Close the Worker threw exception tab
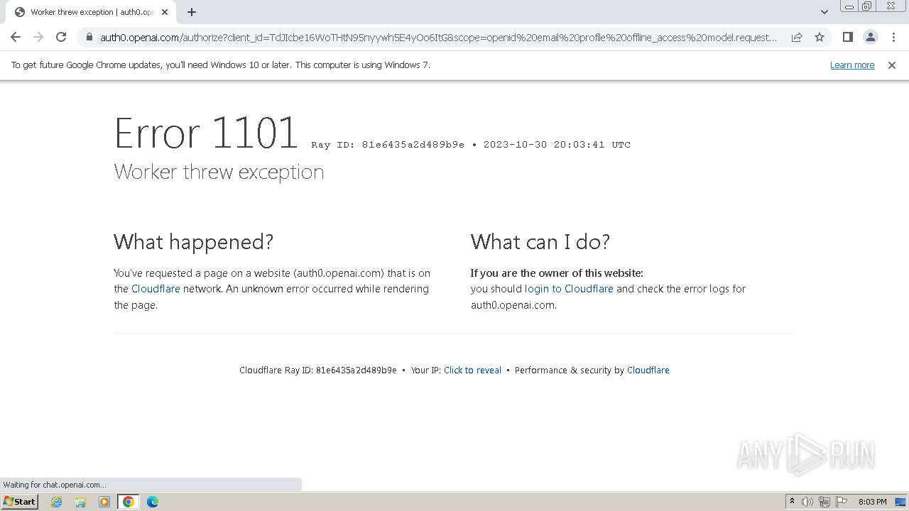Screen dimensions: 909x511 point(165,12)
